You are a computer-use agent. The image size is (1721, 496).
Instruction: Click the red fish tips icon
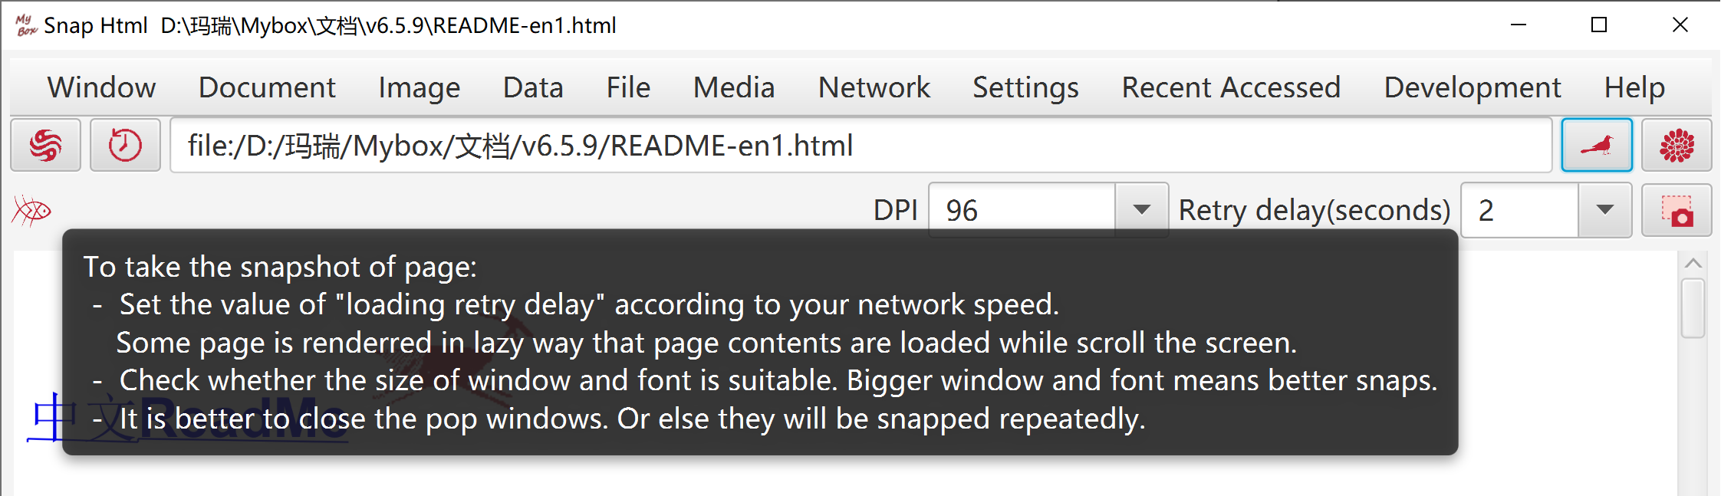coord(31,210)
